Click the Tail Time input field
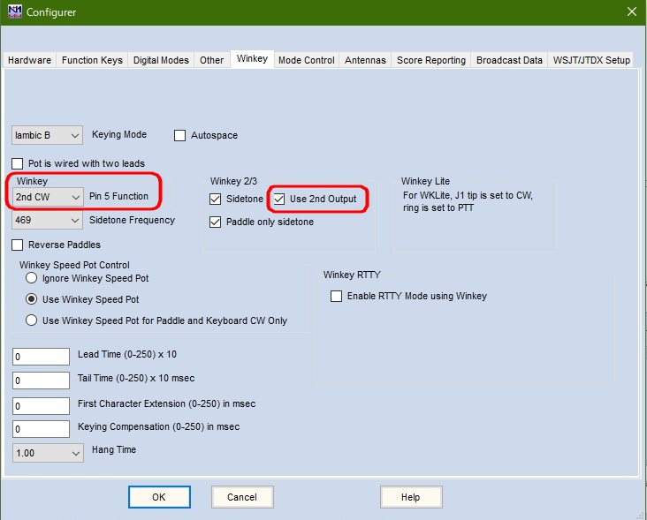This screenshot has height=520, width=647. coord(41,381)
